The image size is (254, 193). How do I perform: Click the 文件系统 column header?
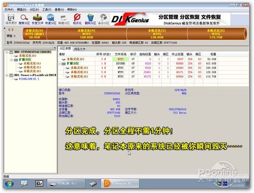[x=120, y=54]
